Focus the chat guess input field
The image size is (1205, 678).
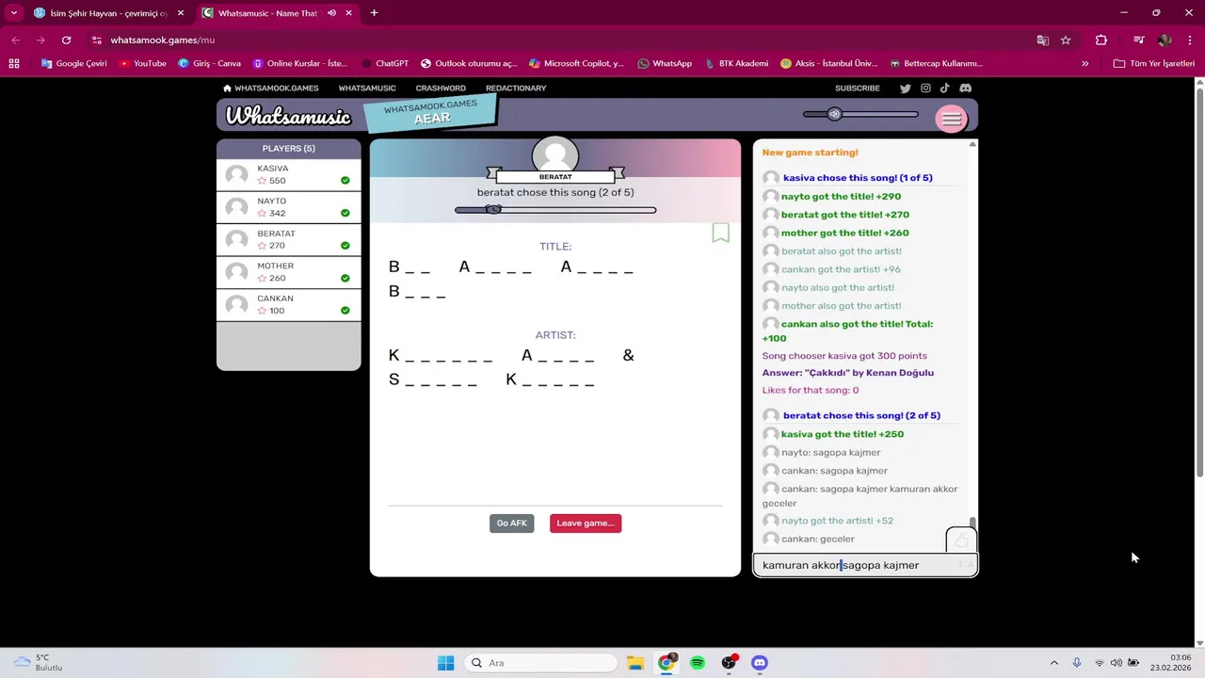[865, 565]
